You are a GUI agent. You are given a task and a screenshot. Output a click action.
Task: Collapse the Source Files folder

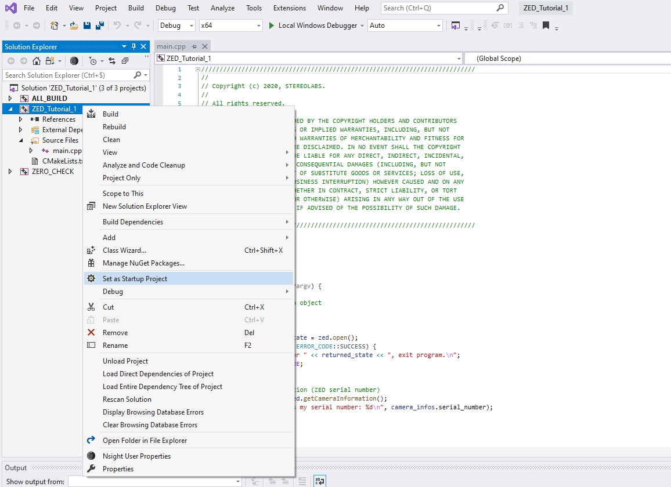point(20,140)
